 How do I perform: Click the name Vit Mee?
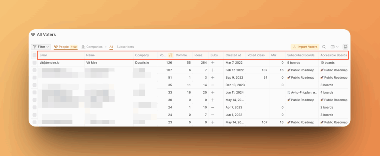[x=92, y=62]
